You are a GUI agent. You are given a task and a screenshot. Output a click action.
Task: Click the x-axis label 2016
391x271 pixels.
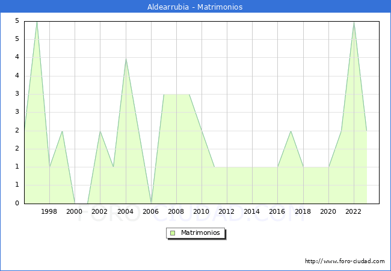tap(277, 211)
